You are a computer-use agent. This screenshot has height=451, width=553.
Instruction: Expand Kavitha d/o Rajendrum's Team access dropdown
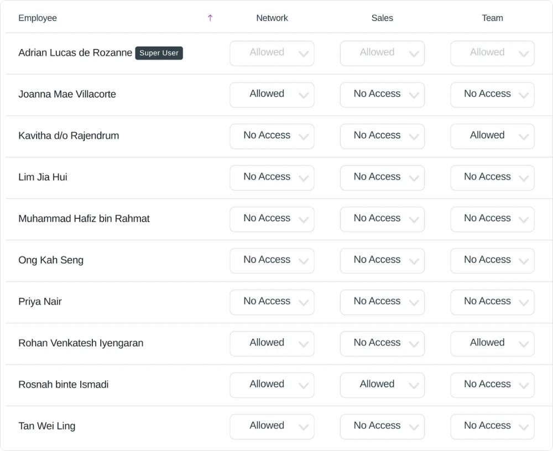pos(492,137)
